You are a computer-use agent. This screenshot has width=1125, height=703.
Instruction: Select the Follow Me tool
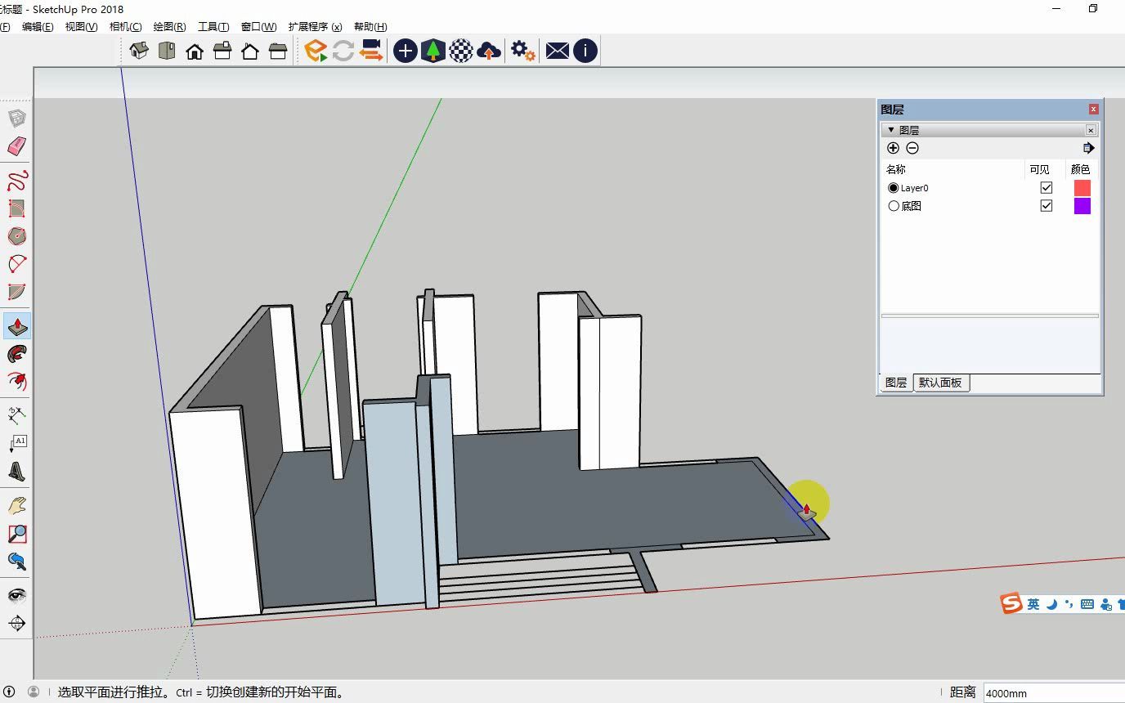coord(17,354)
